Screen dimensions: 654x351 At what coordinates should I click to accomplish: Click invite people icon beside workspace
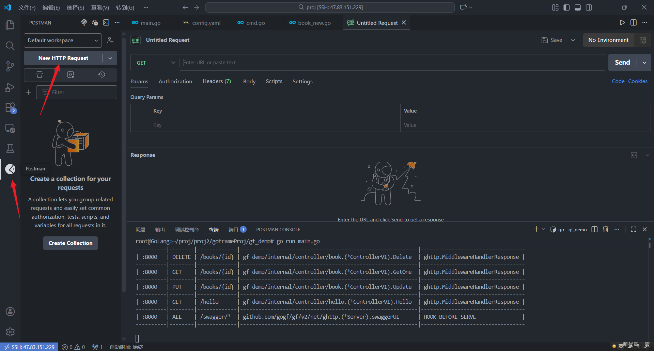(x=110, y=40)
